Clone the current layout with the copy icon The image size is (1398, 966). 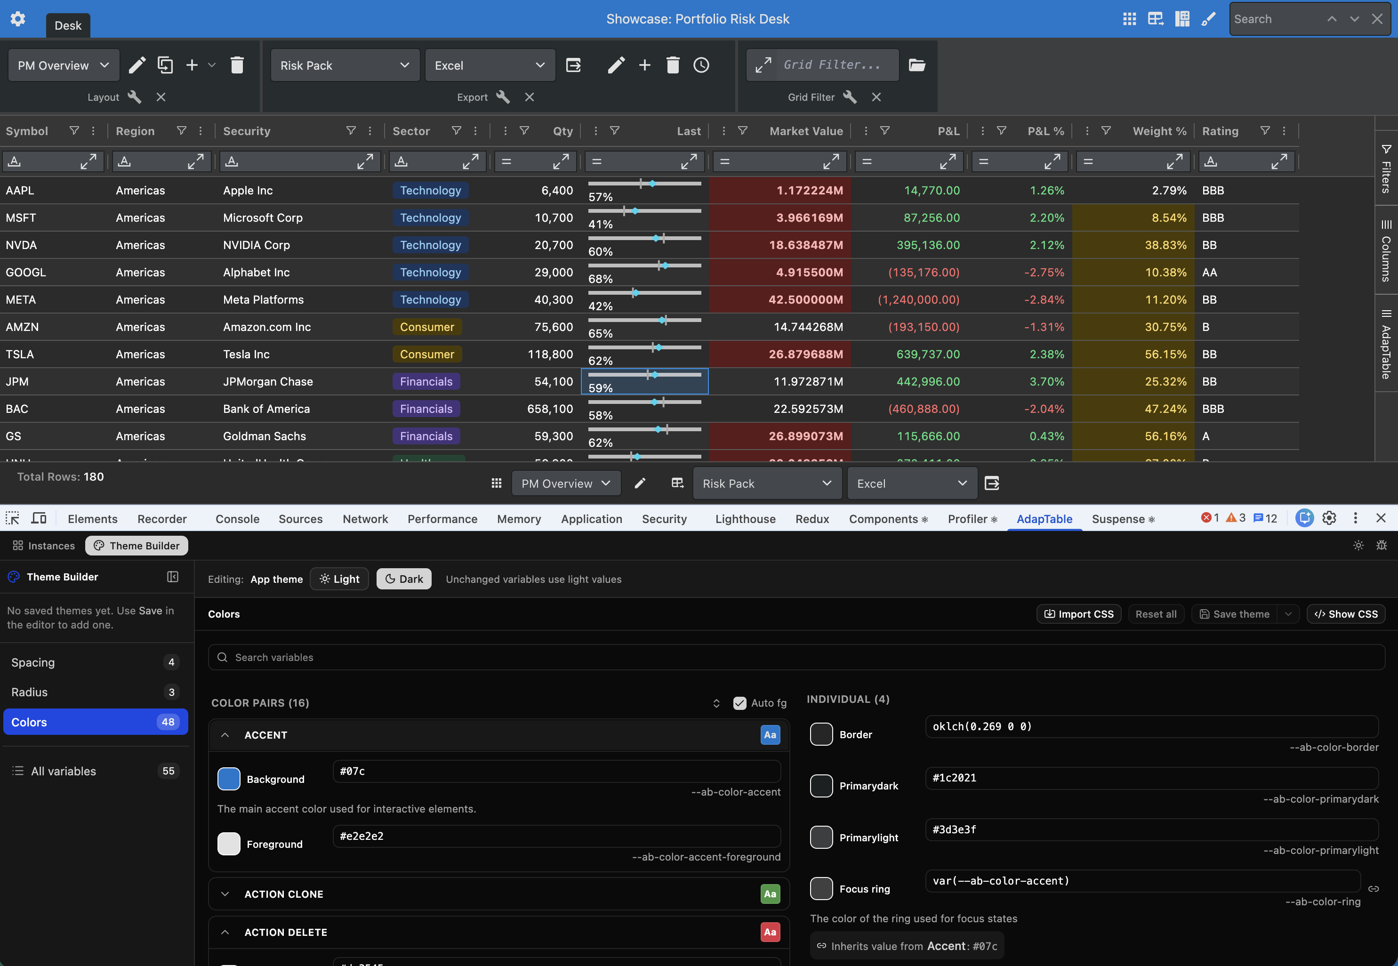click(x=165, y=65)
